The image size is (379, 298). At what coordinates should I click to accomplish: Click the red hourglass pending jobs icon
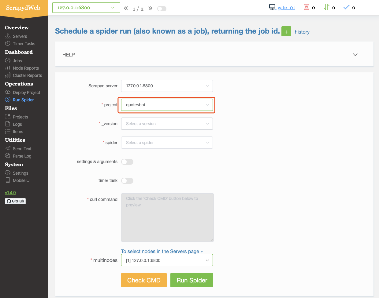307,7
